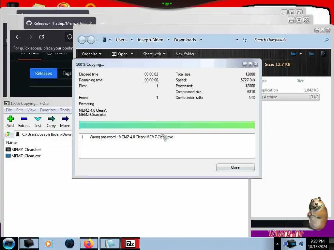Click the Firefox reload icon

click(41, 37)
